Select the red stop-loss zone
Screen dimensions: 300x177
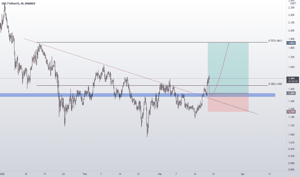[228, 102]
